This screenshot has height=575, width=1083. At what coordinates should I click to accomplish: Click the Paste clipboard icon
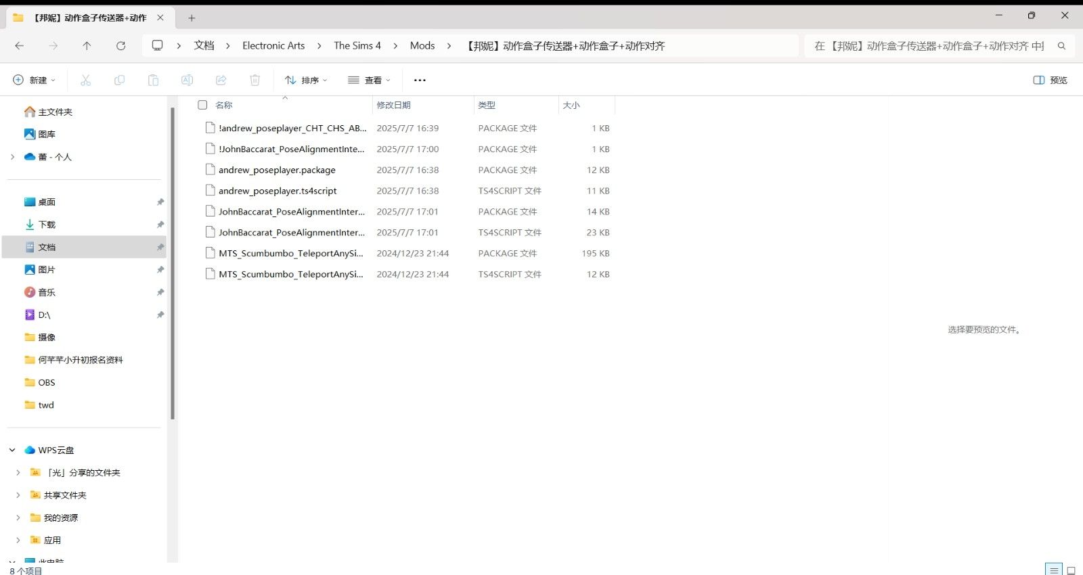[x=153, y=80]
